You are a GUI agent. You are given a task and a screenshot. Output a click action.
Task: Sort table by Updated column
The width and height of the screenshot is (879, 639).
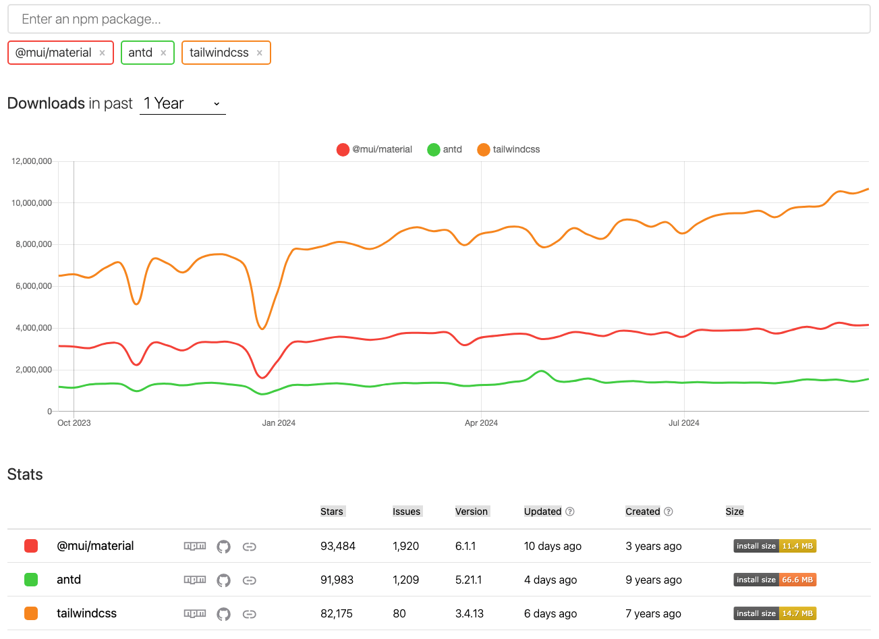click(x=543, y=511)
